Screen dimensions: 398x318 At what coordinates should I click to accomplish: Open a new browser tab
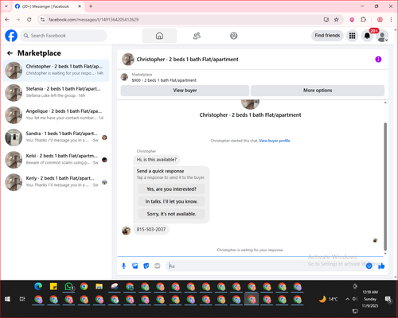click(91, 6)
